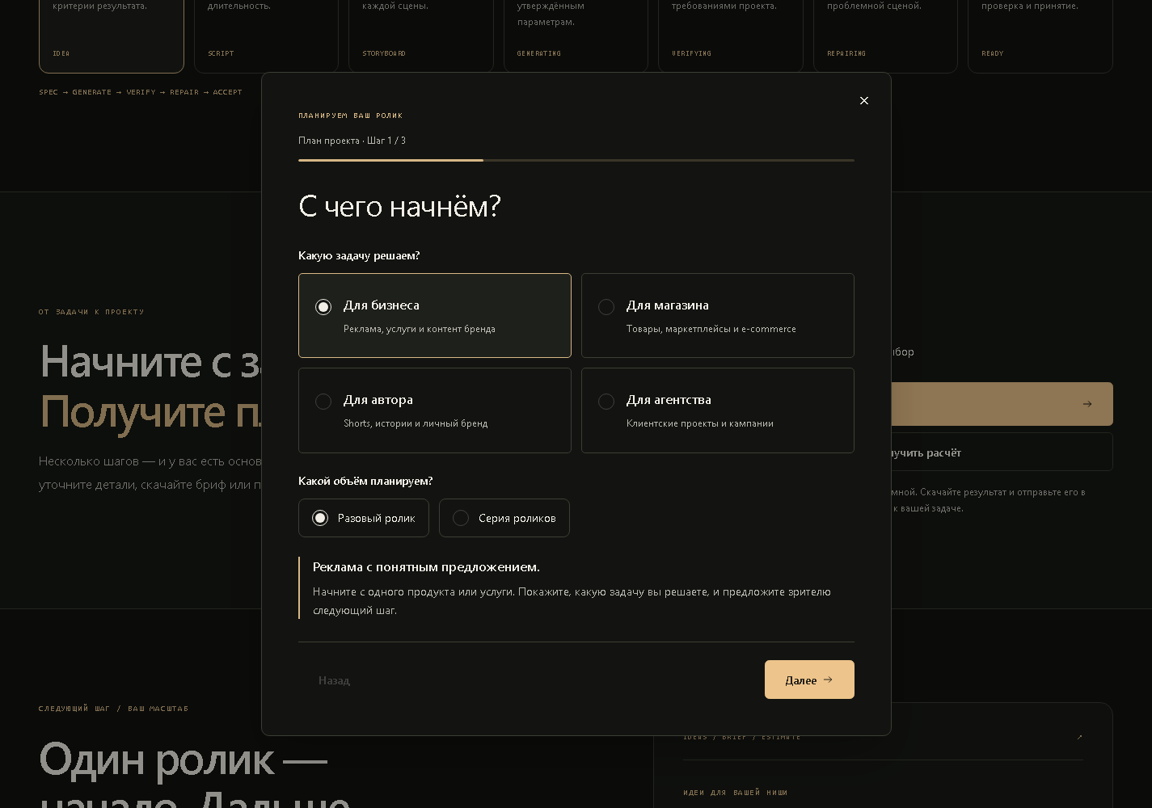Image resolution: width=1152 pixels, height=808 pixels.
Task: Click the 'Один ролик —' heading behind the dialog
Action: coord(183,760)
